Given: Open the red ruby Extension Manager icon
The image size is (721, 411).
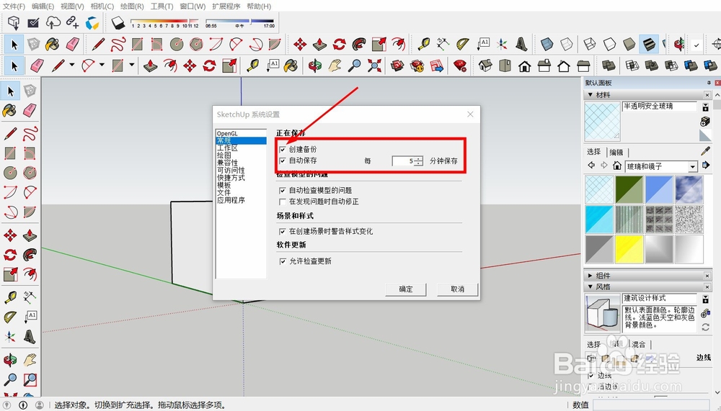Looking at the screenshot, I should pyautogui.click(x=460, y=66).
